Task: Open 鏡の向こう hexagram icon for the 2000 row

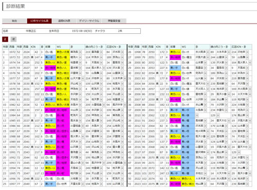Action: click(x=226, y=63)
